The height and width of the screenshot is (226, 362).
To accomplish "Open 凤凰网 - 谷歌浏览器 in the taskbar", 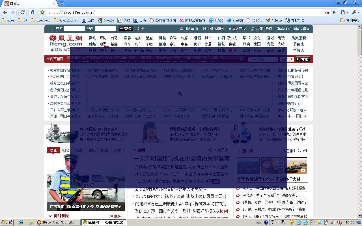I will (104, 222).
